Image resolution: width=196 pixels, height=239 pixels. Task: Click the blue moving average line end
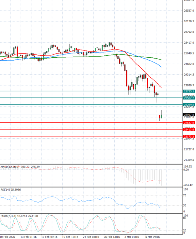tap(161, 67)
